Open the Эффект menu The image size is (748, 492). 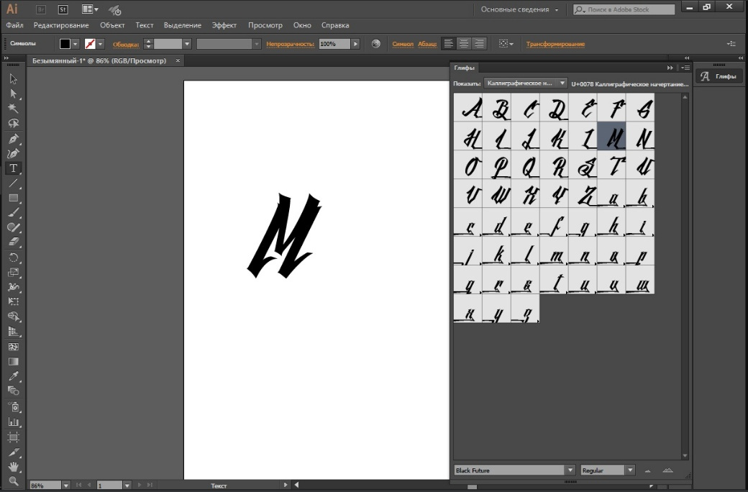pyautogui.click(x=224, y=25)
